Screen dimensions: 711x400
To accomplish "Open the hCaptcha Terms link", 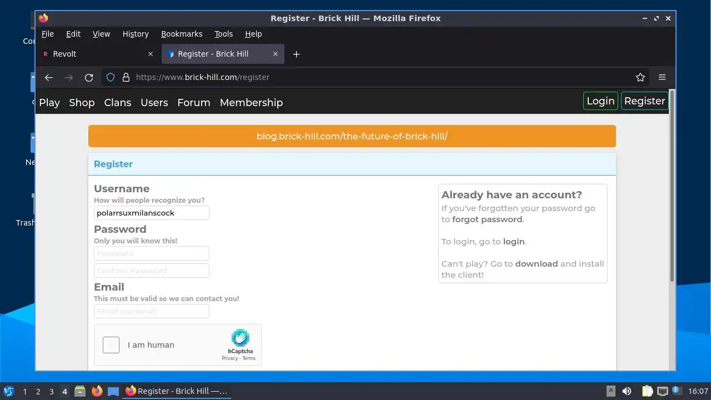I will tap(249, 358).
